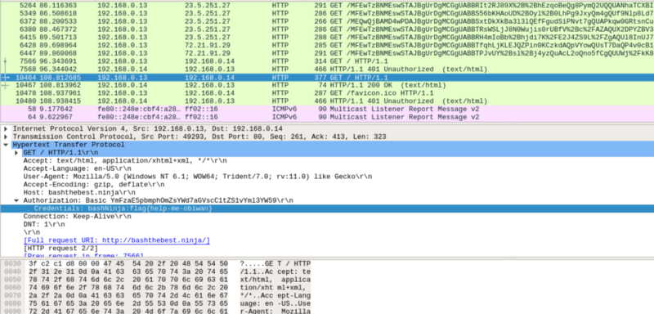Select packet 10467 HTTP 200 OK response
The image size is (654, 314).
[327, 86]
